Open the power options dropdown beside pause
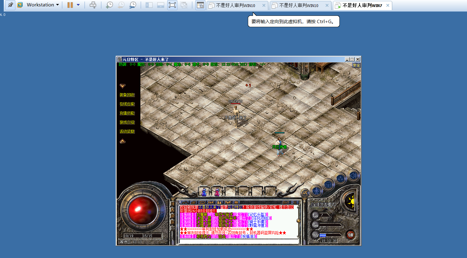Screen dimensions: 467x258 click(78, 5)
